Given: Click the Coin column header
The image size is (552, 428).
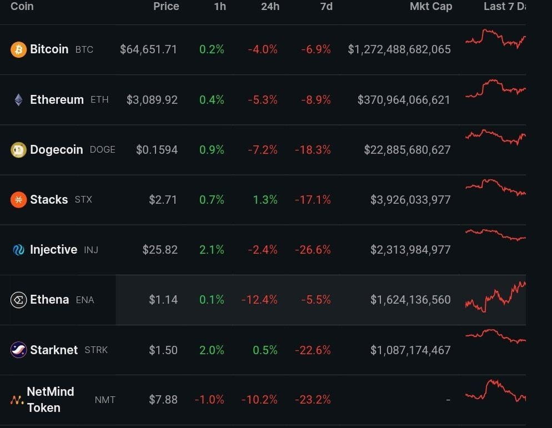Looking at the screenshot, I should (22, 7).
